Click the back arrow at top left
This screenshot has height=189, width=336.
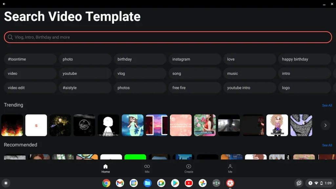point(4,4)
